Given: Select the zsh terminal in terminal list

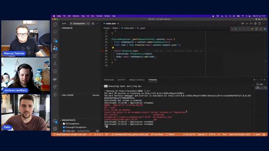Looking at the screenshot, I should [x=260, y=84].
